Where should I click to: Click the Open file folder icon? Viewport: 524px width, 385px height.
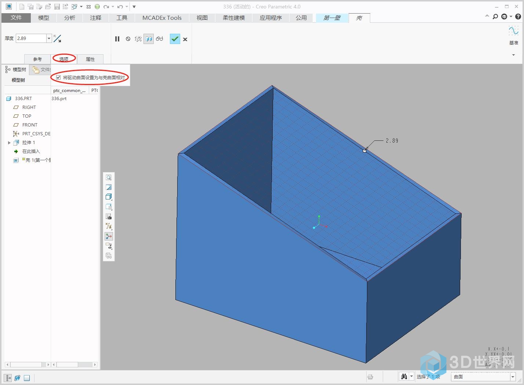point(48,7)
